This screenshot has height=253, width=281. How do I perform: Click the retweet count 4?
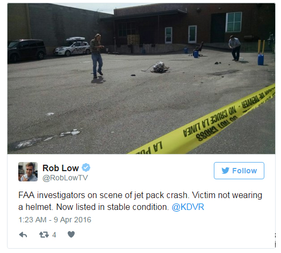tap(54, 235)
